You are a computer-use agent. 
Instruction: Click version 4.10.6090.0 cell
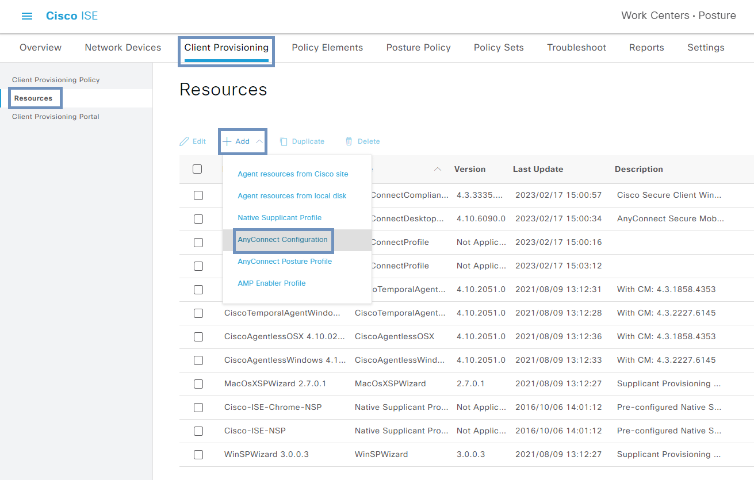[x=481, y=219]
